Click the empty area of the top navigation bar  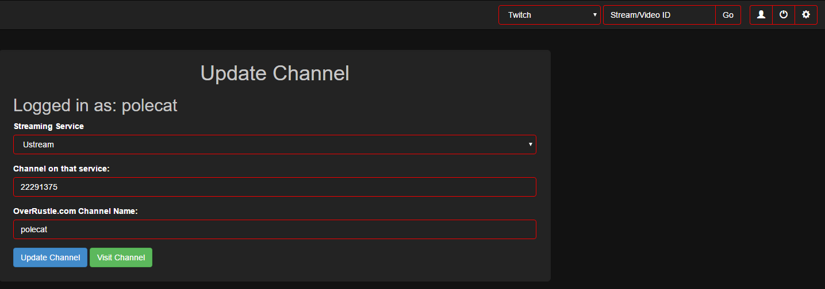click(247, 15)
